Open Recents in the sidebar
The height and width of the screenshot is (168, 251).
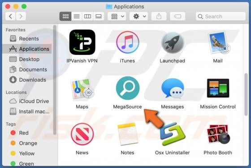(27, 38)
